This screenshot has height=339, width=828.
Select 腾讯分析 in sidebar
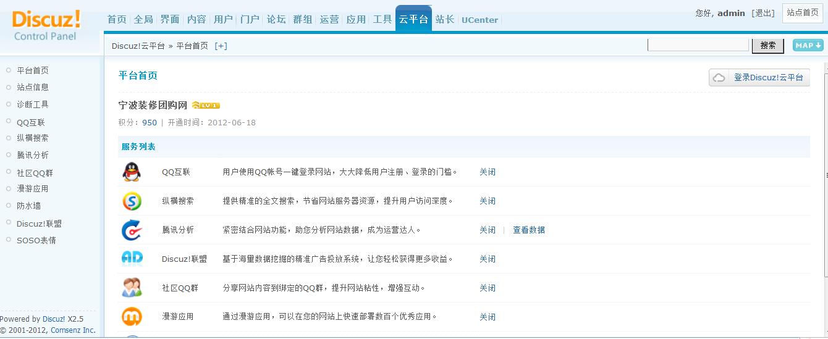point(33,155)
